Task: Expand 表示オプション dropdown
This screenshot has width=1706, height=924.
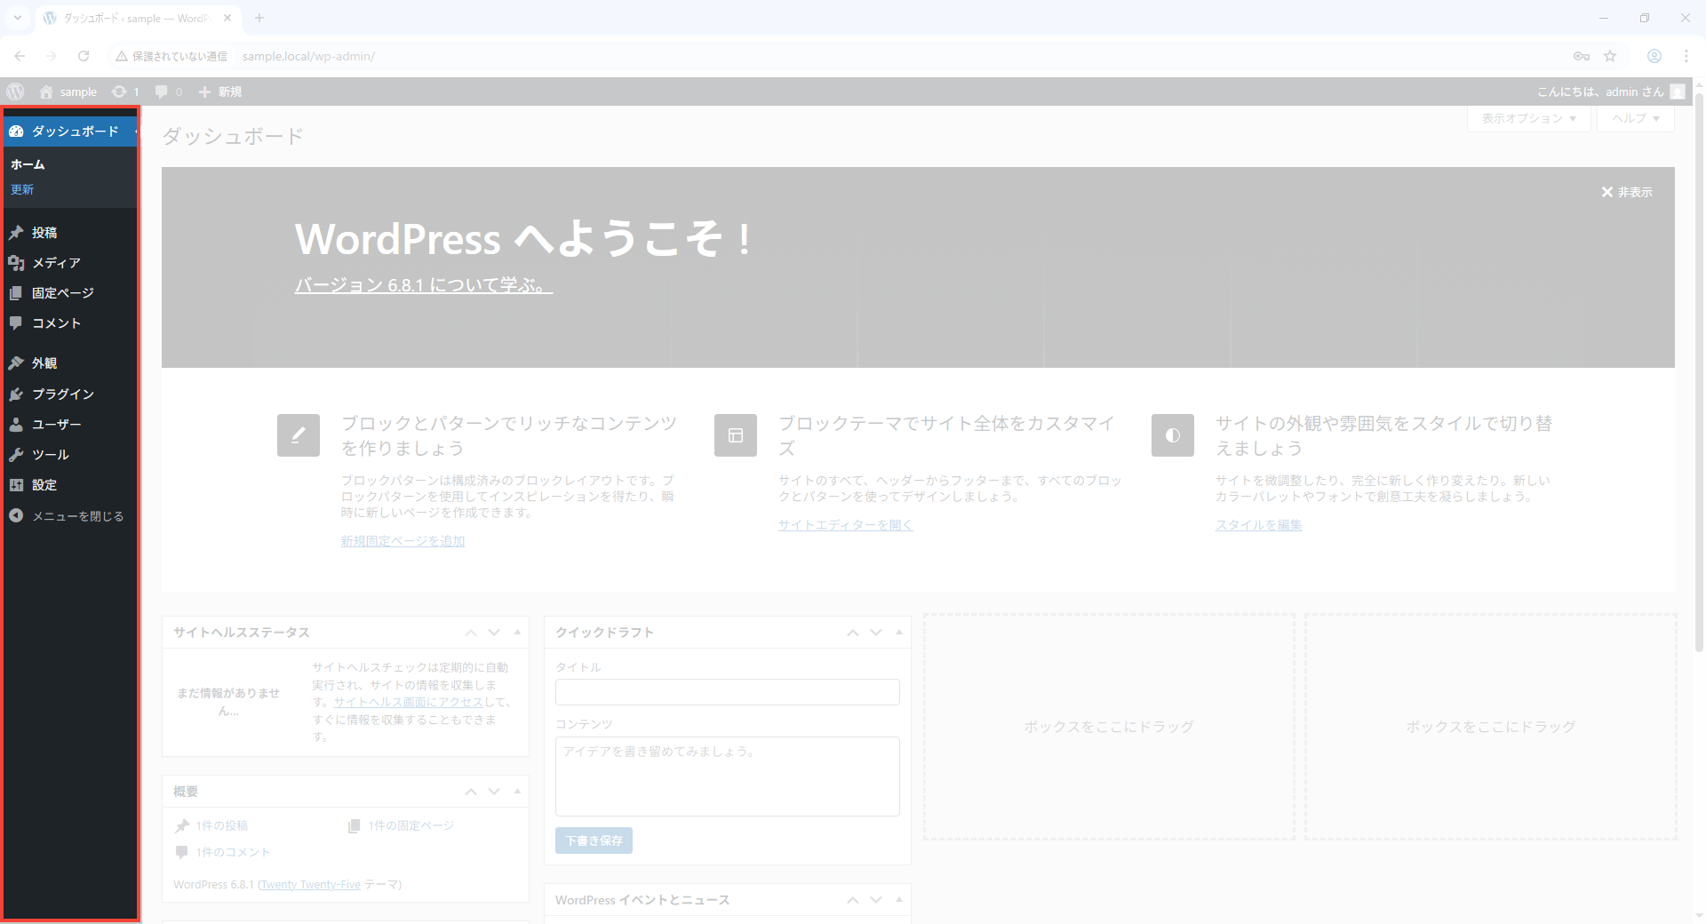Action: tap(1528, 118)
